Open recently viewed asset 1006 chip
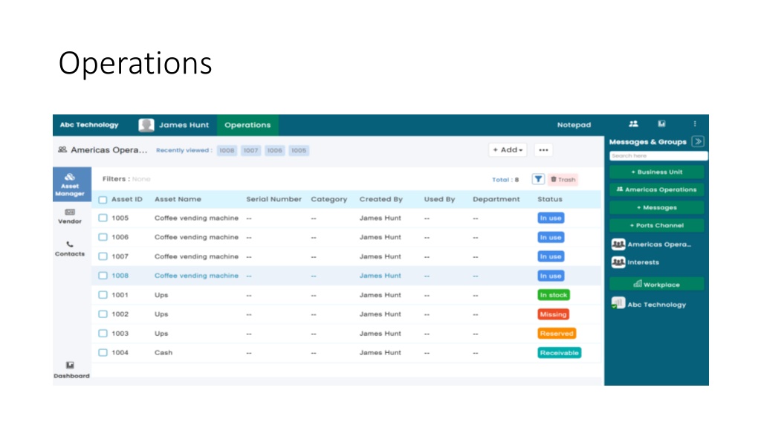The image size is (761, 428). pyautogui.click(x=275, y=150)
